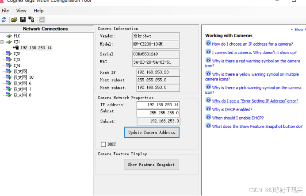
Task: Open the pink warning symbol help link
Action: [253, 90]
